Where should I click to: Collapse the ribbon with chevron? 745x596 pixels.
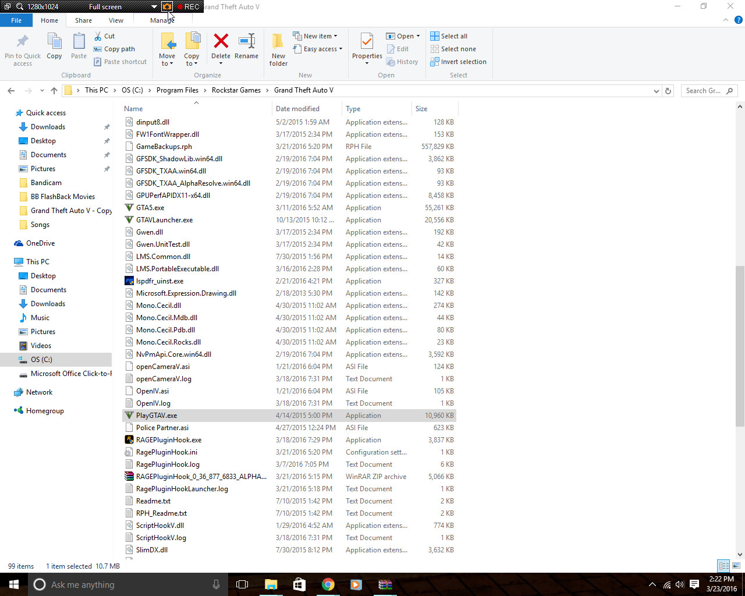pos(726,20)
